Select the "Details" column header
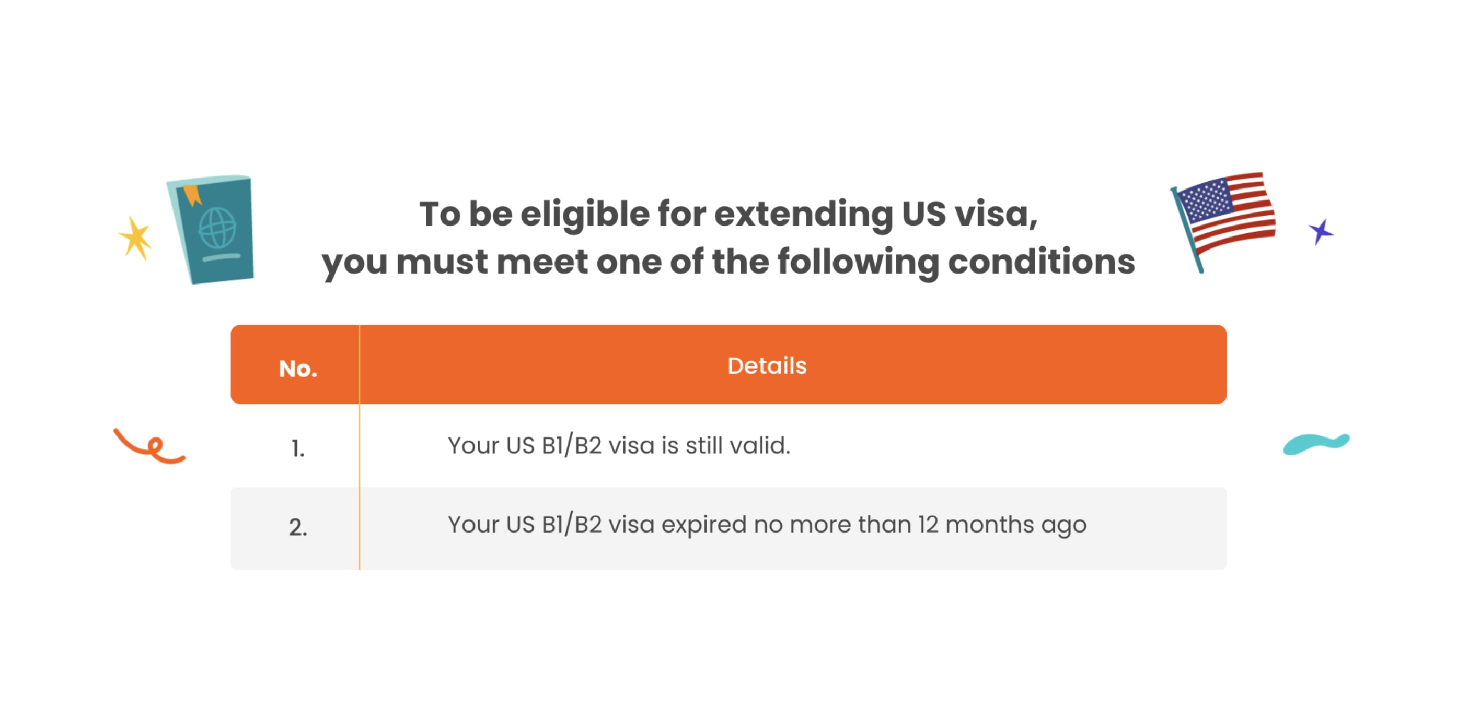 pyautogui.click(x=767, y=365)
